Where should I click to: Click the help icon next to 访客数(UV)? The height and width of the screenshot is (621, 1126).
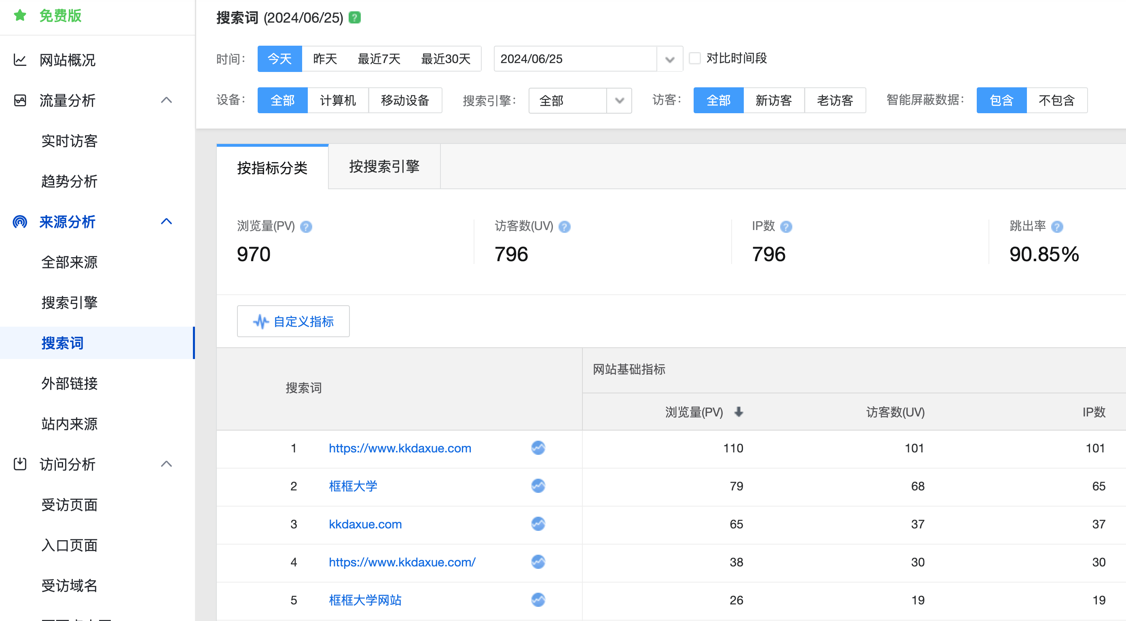(x=564, y=227)
